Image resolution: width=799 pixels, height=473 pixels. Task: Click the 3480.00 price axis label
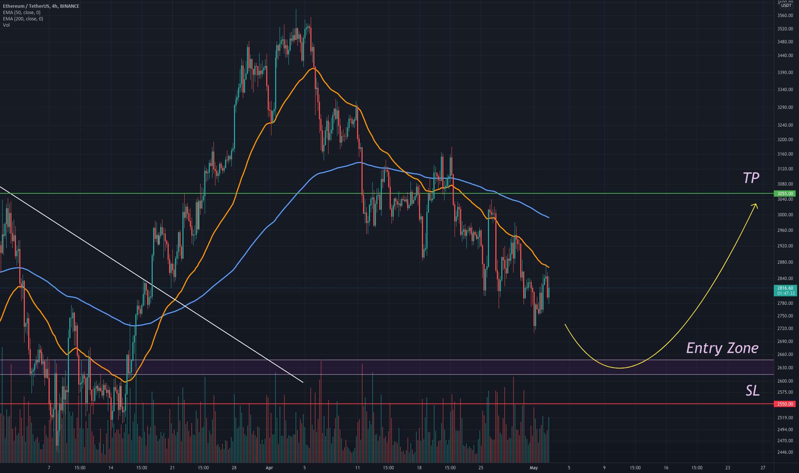[785, 42]
